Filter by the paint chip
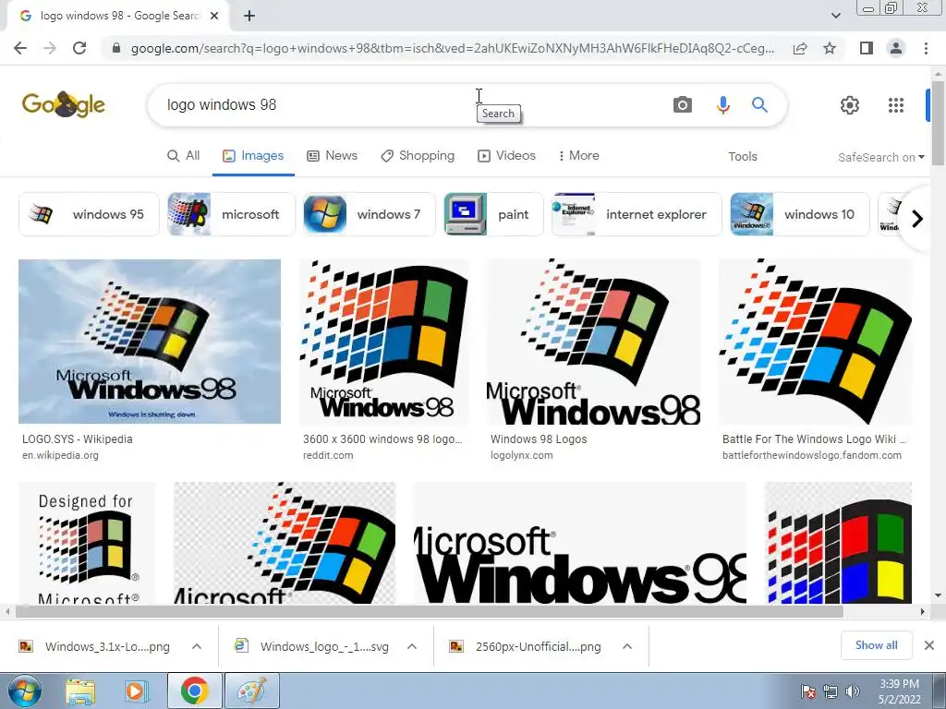Viewport: 946px width, 709px height. pos(493,214)
